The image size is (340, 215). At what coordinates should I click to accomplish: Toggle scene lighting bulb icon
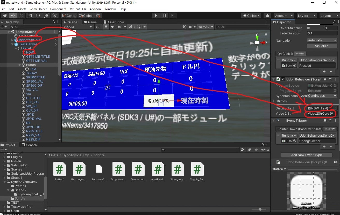106,27
